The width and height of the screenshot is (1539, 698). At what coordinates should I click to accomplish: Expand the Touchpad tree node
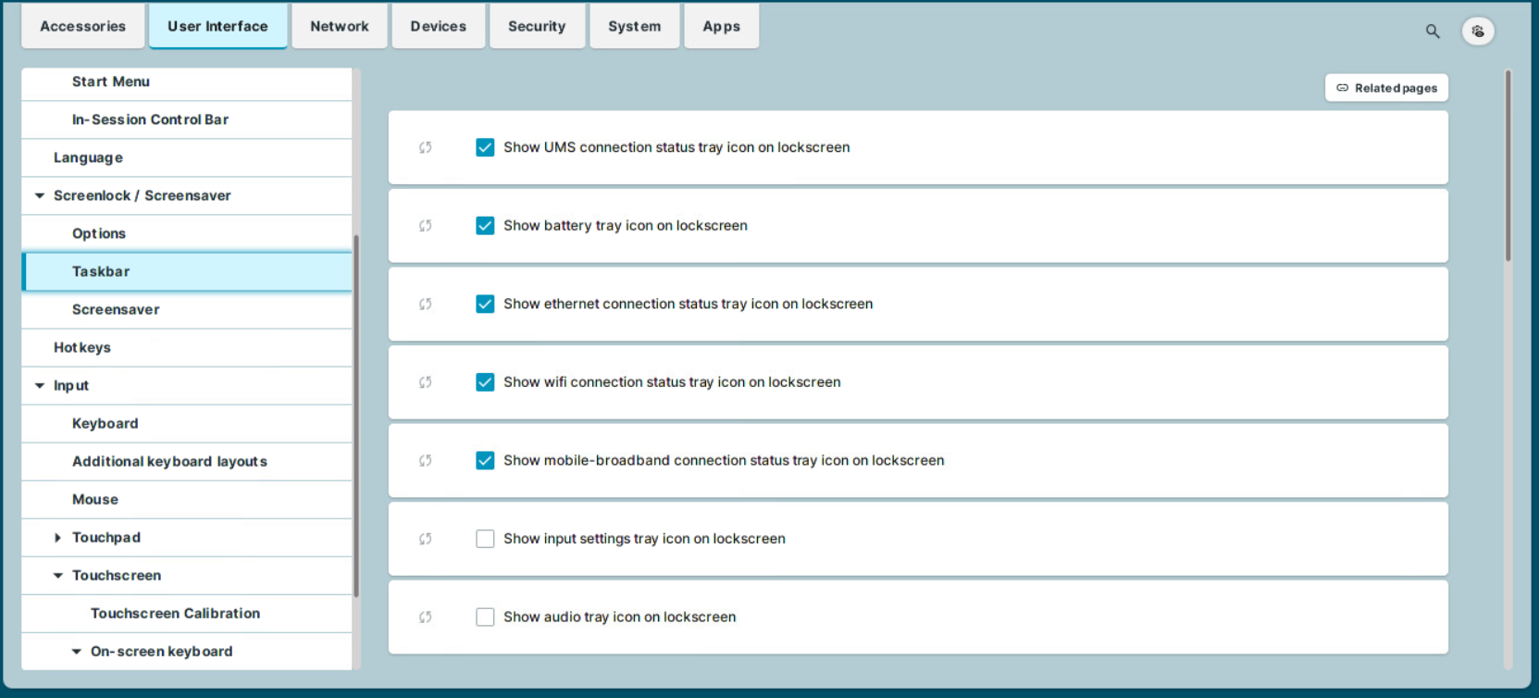pyautogui.click(x=58, y=538)
